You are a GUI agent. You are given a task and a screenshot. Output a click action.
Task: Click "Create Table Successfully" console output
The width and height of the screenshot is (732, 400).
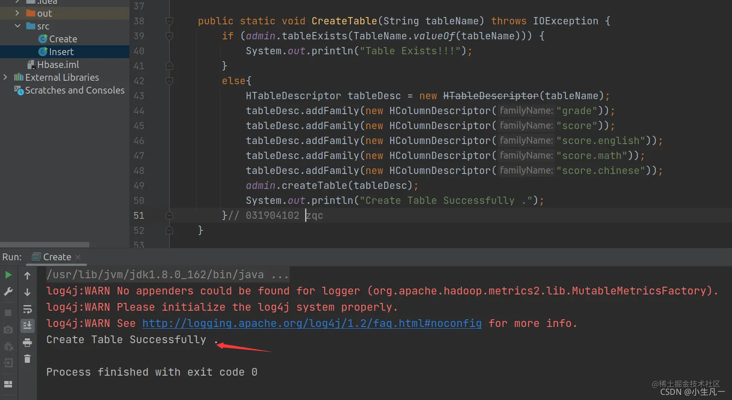[132, 340]
